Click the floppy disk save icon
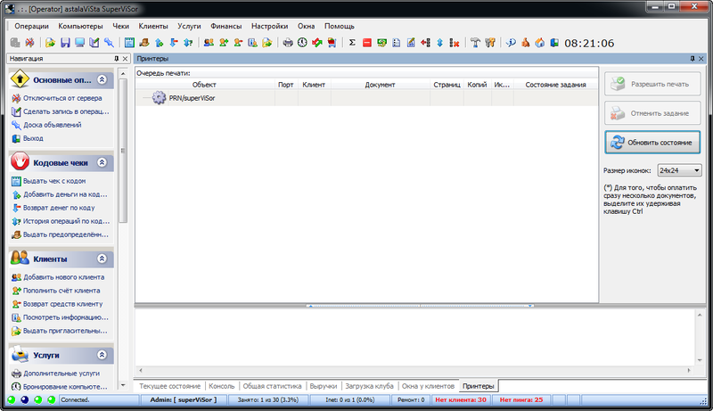 click(65, 43)
